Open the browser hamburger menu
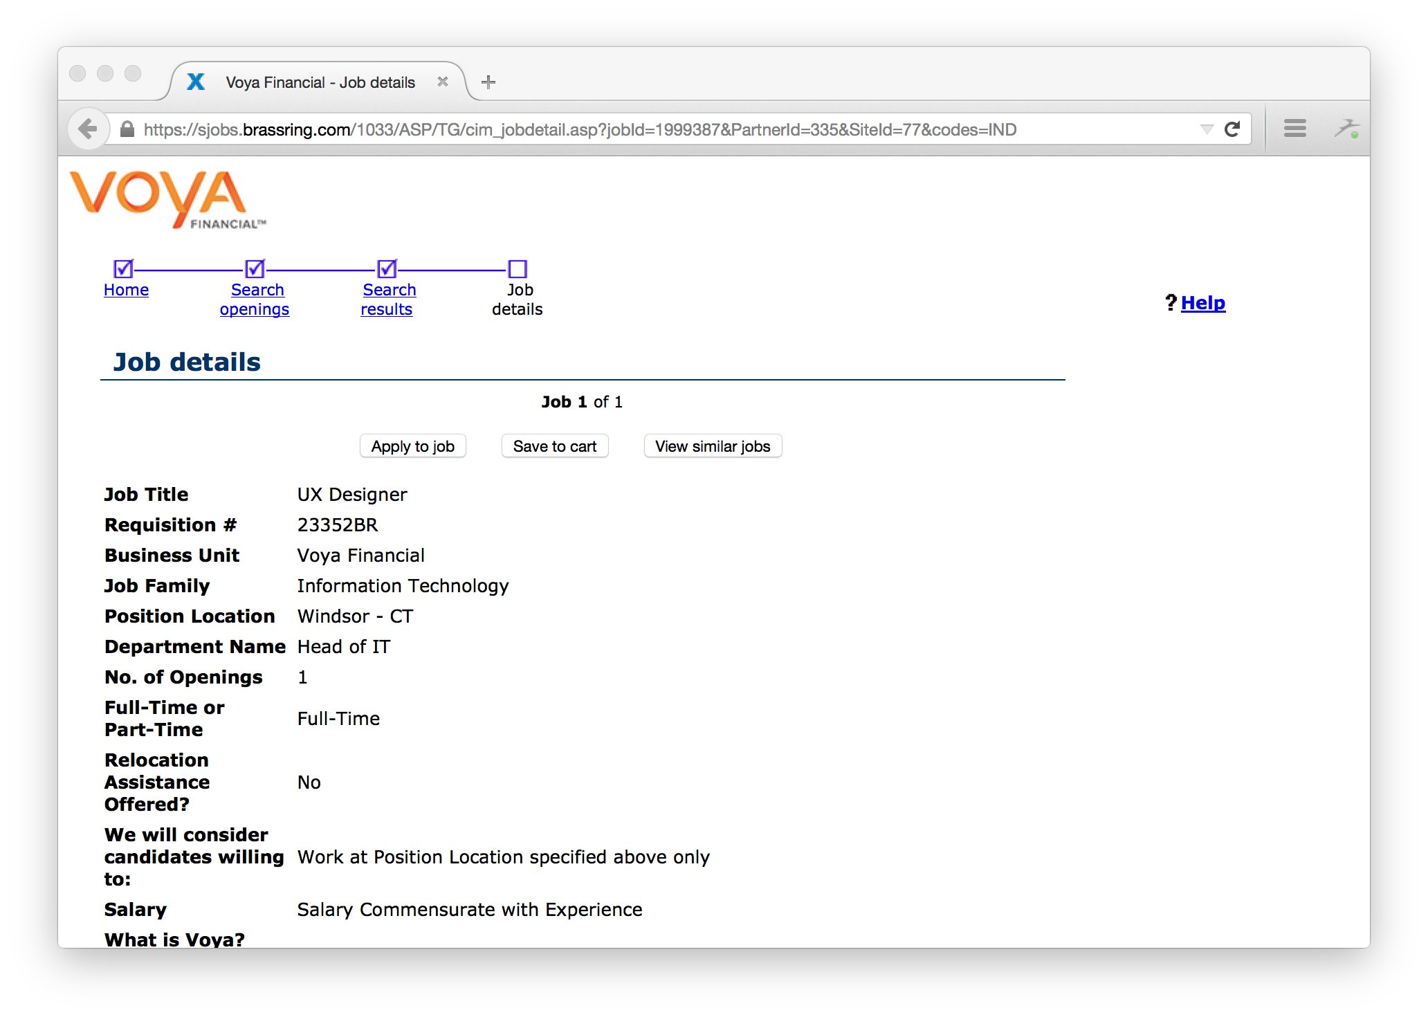The height and width of the screenshot is (1017, 1428). 1294,129
